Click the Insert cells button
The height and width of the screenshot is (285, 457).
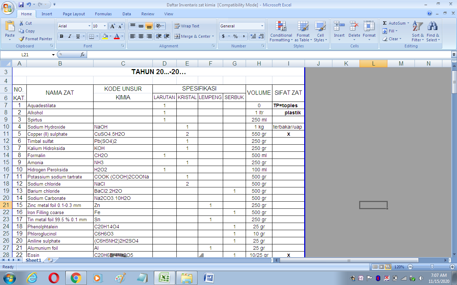tap(339, 31)
